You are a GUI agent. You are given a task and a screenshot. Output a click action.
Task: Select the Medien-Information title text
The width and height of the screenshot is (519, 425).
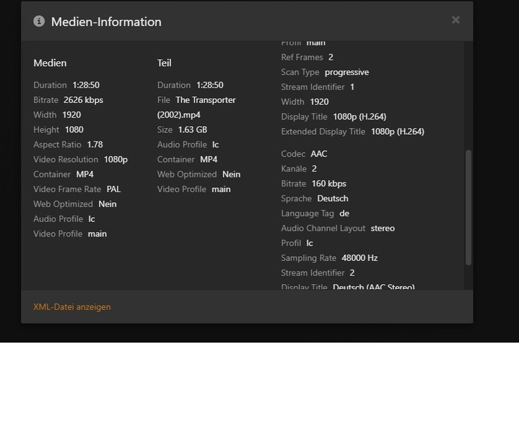click(106, 22)
